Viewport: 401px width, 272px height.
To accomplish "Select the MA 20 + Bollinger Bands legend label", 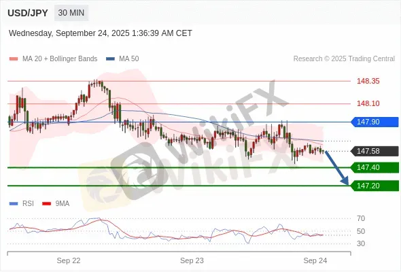I will coord(60,59).
